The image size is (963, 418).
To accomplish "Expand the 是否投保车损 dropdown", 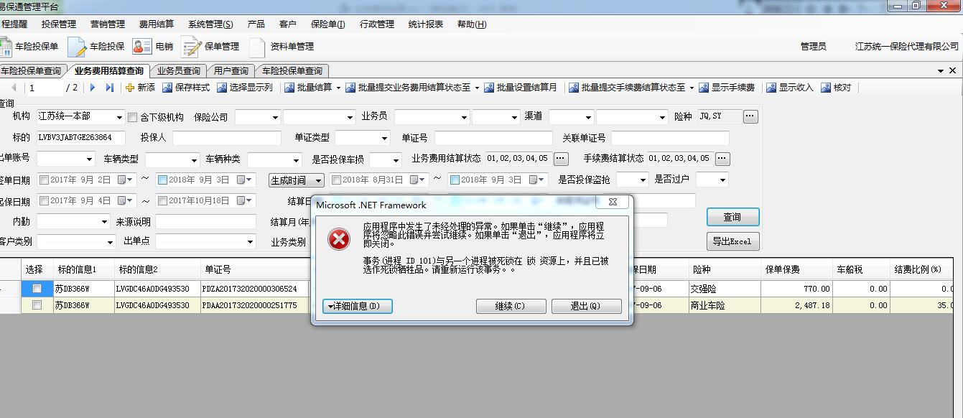I will [396, 159].
